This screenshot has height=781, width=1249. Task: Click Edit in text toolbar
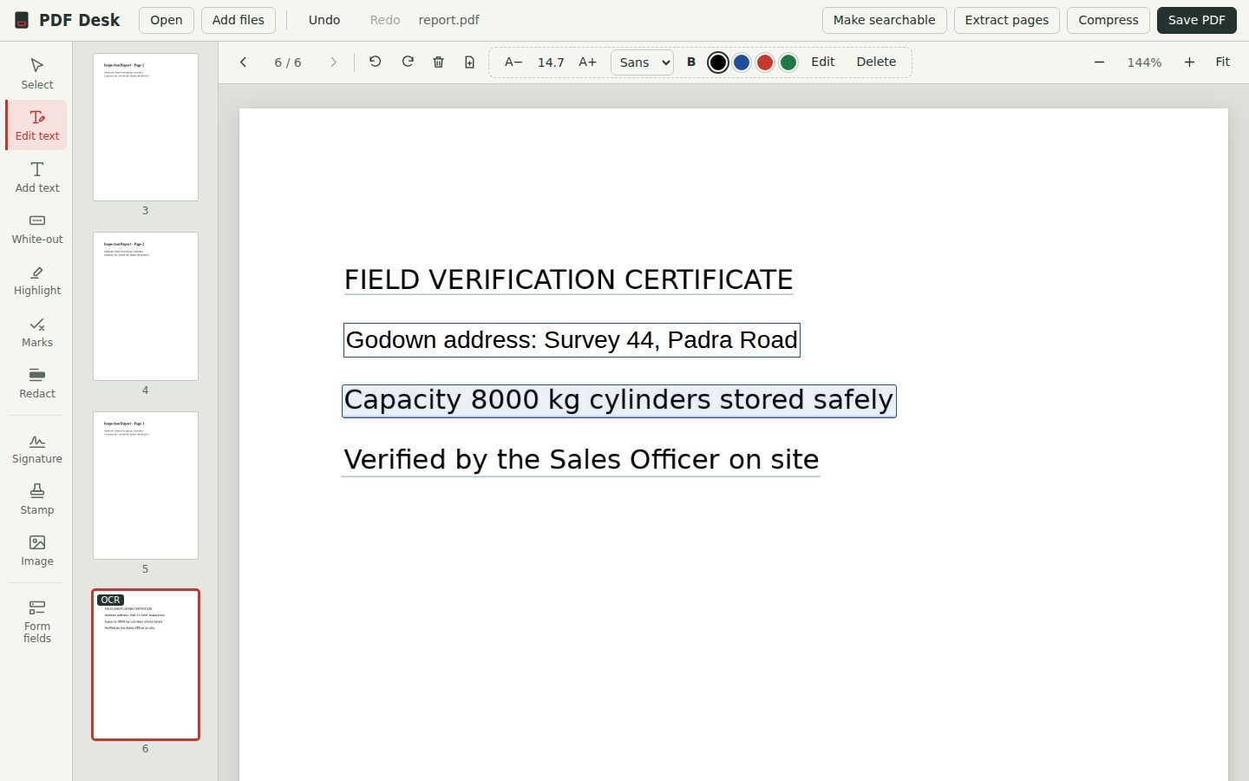tap(823, 62)
